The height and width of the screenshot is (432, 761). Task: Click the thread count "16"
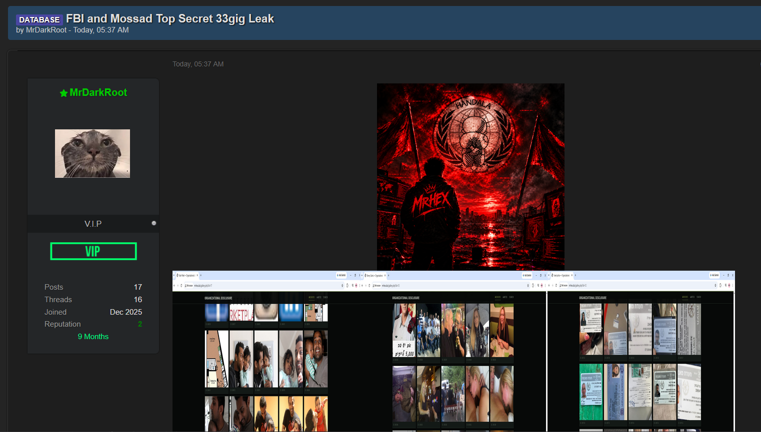click(x=138, y=300)
